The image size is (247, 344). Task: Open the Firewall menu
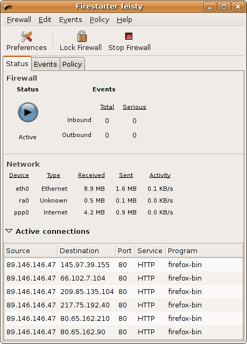point(19,20)
